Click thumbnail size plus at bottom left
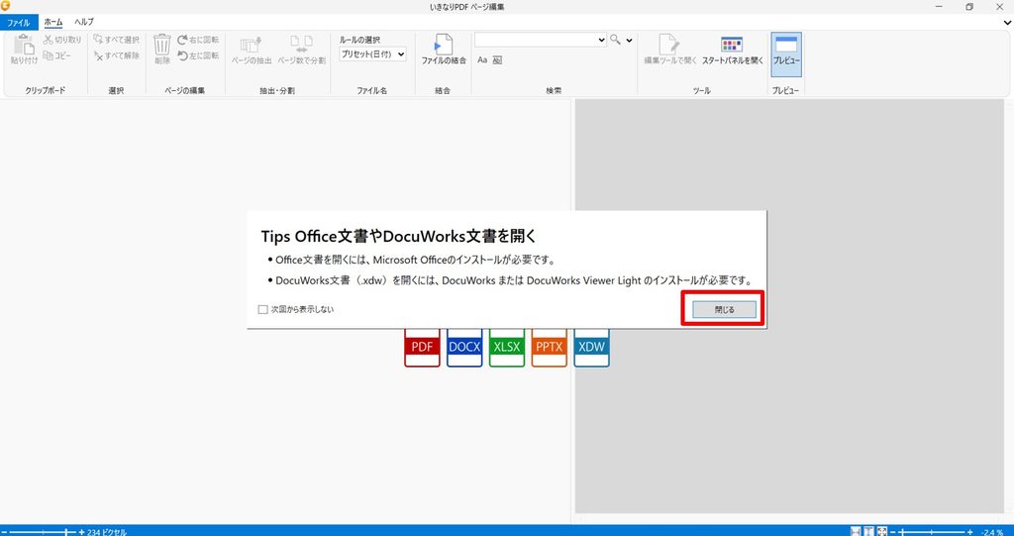This screenshot has height=536, width=1014. (x=81, y=532)
